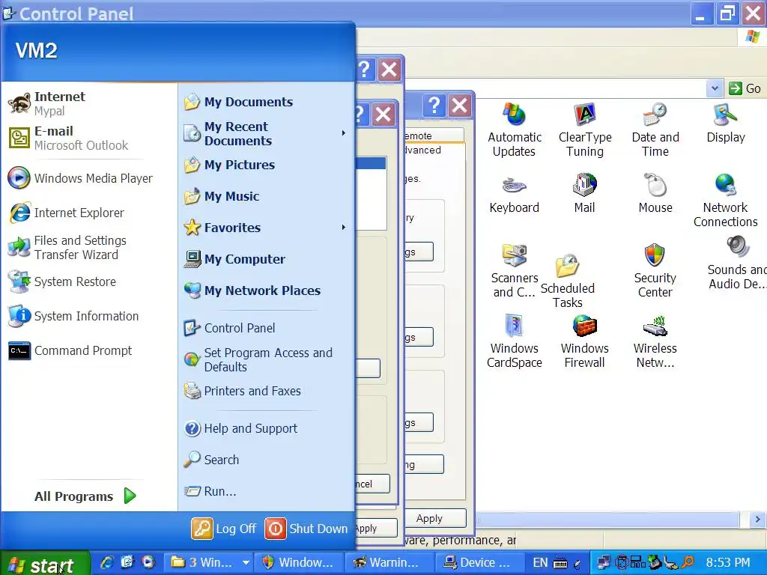Open Mail applet
The height and width of the screenshot is (575, 767).
tap(584, 193)
